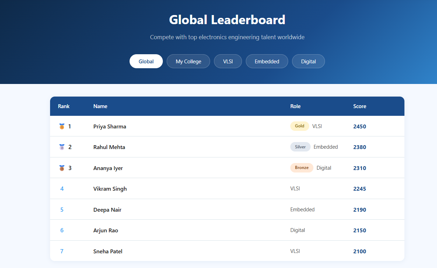Image resolution: width=437 pixels, height=268 pixels.
Task: Click the score 2310
Action: tap(360, 168)
